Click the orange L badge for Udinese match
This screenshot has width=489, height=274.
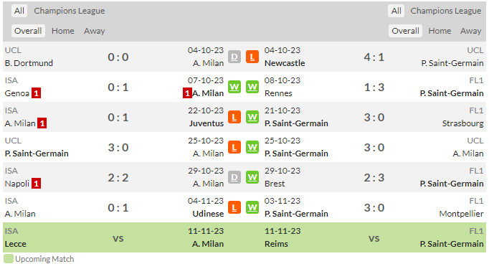pos(234,207)
